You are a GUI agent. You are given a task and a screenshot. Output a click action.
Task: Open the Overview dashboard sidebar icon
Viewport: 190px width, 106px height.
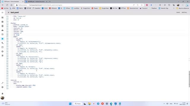tap(2, 18)
